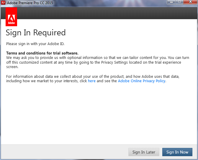This screenshot has height=160, width=198.
Task: Maximize the sign-in window
Action: pos(179,2)
